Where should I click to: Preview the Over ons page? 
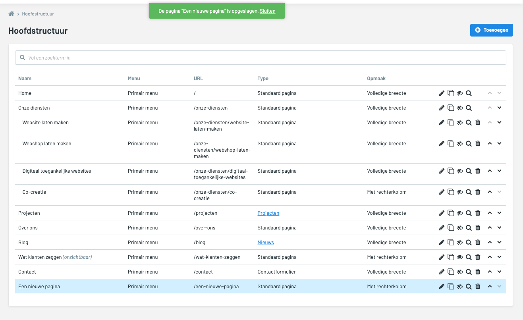(469, 228)
